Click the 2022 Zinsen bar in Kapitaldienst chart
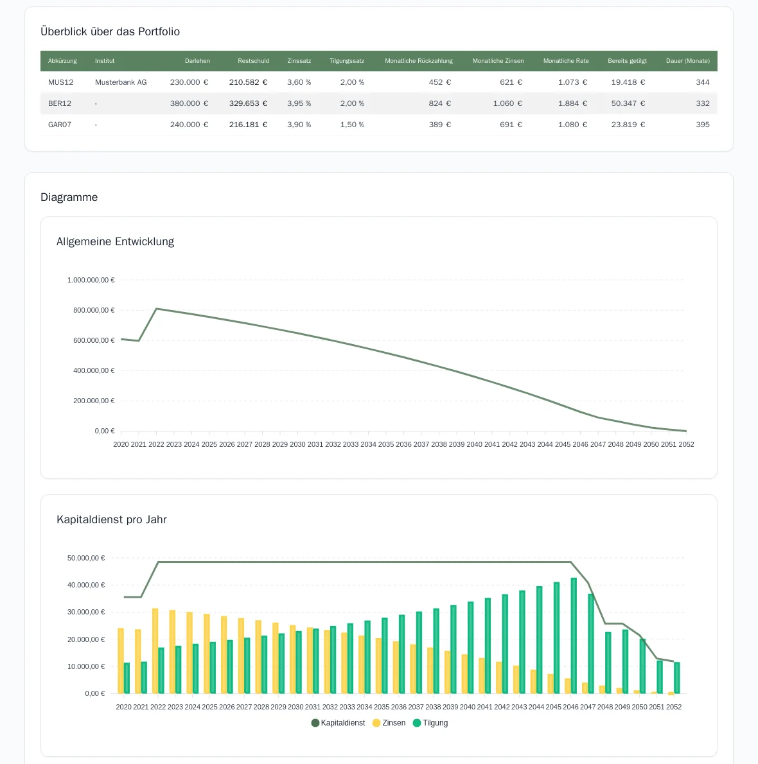The height and width of the screenshot is (764, 758). (155, 651)
